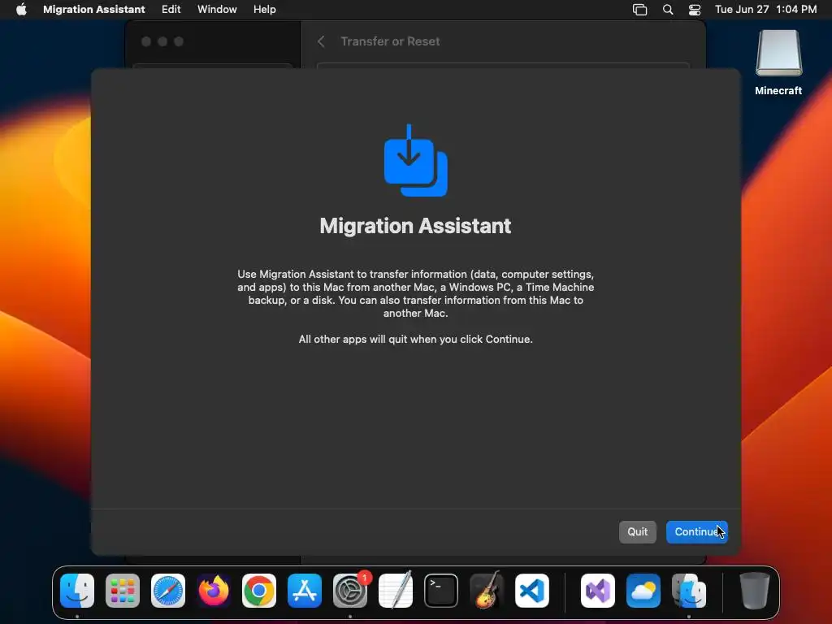The image size is (832, 624).
Task: Open Finder from the Dock
Action: point(77,591)
